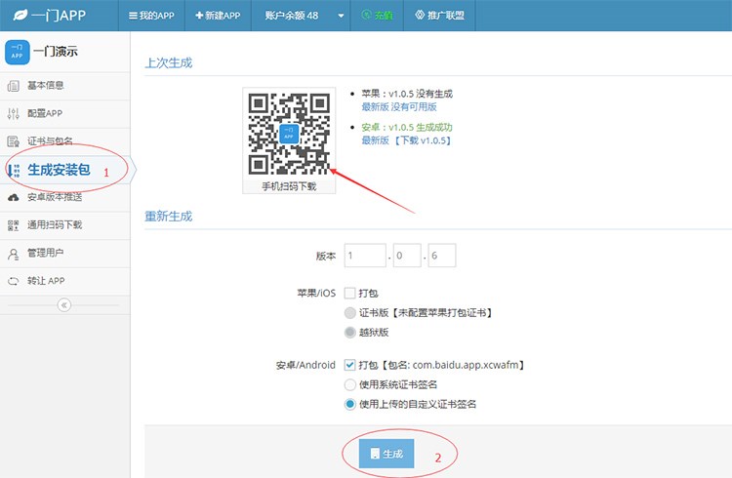Click the 下载 v1.0.5 Android link
The width and height of the screenshot is (732, 478).
coord(424,140)
